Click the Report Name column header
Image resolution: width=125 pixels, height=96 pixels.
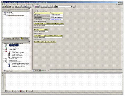coord(37,42)
